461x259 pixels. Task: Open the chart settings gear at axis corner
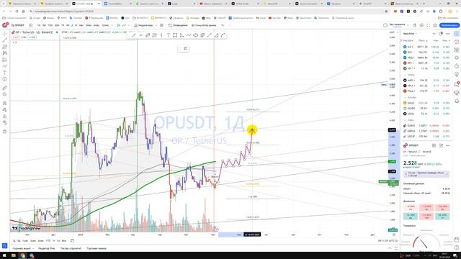(x=394, y=235)
